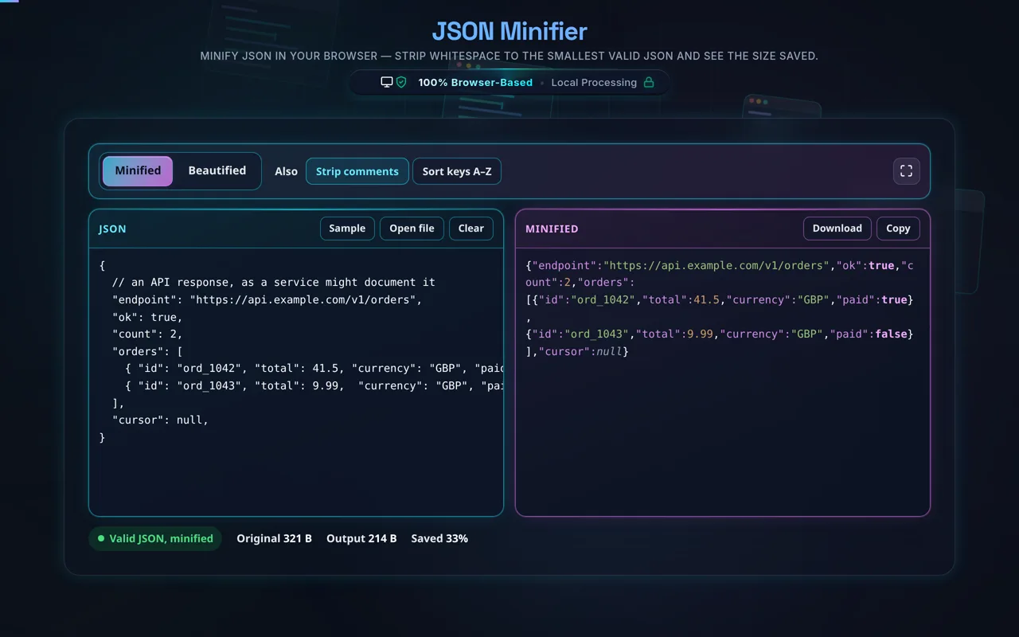
Task: Clear the JSON input
Action: (x=471, y=229)
